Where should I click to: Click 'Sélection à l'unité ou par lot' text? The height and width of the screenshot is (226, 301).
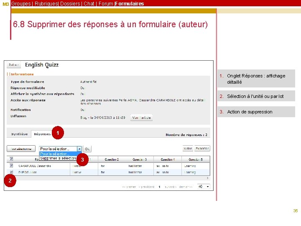pos(255,96)
